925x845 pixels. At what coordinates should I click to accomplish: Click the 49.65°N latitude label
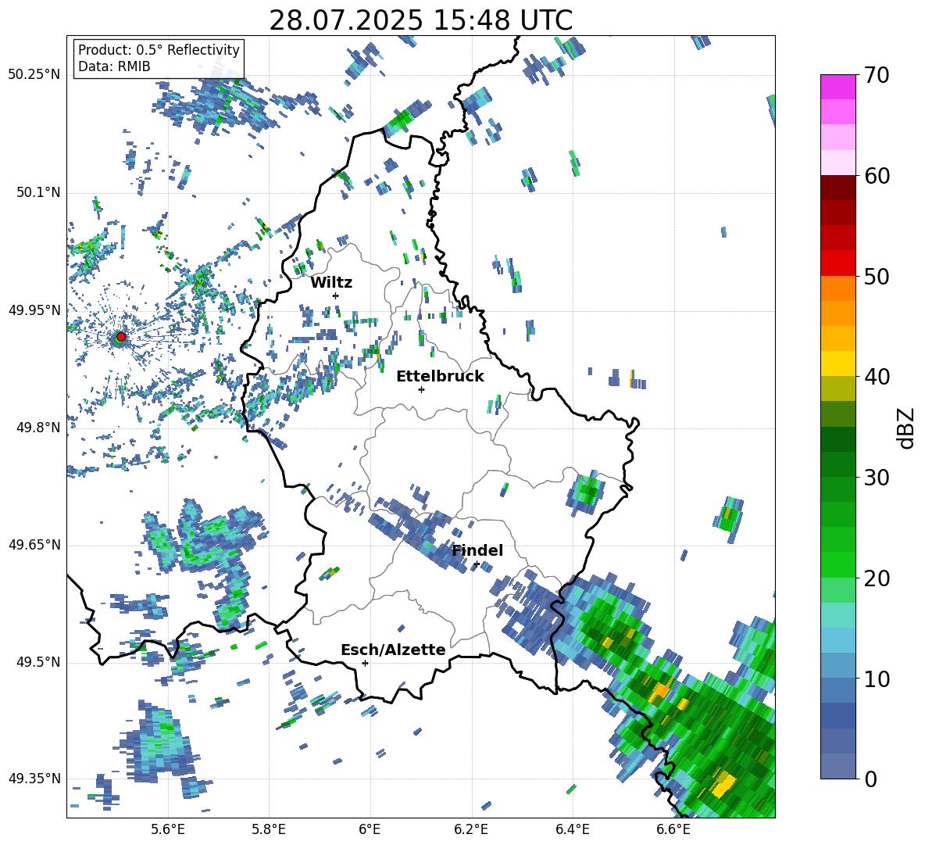coord(34,544)
